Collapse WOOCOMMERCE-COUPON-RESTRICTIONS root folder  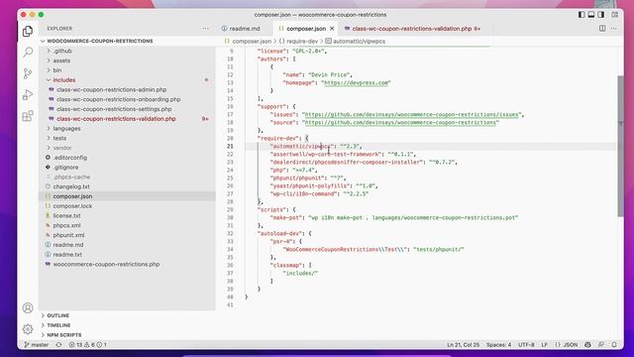click(100, 41)
